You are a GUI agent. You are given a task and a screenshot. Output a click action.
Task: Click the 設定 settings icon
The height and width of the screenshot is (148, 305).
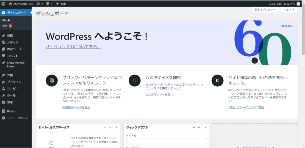tap(4, 102)
